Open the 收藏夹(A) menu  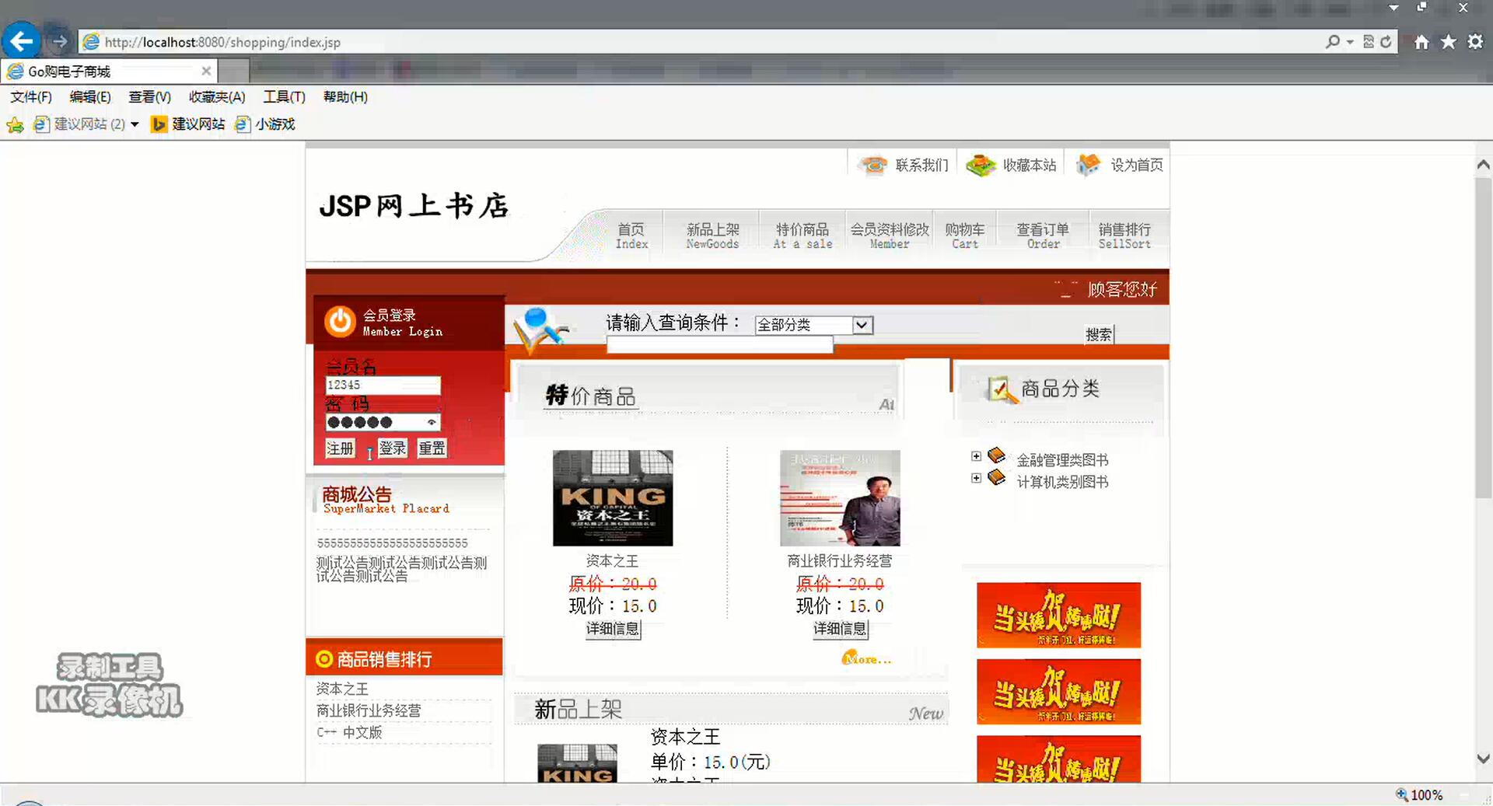[x=217, y=97]
